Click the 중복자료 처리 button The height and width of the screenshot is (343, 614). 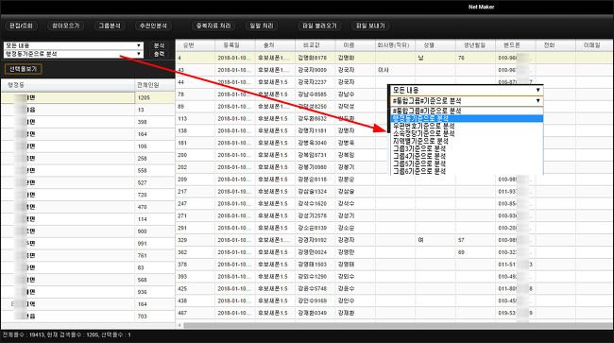click(x=213, y=26)
